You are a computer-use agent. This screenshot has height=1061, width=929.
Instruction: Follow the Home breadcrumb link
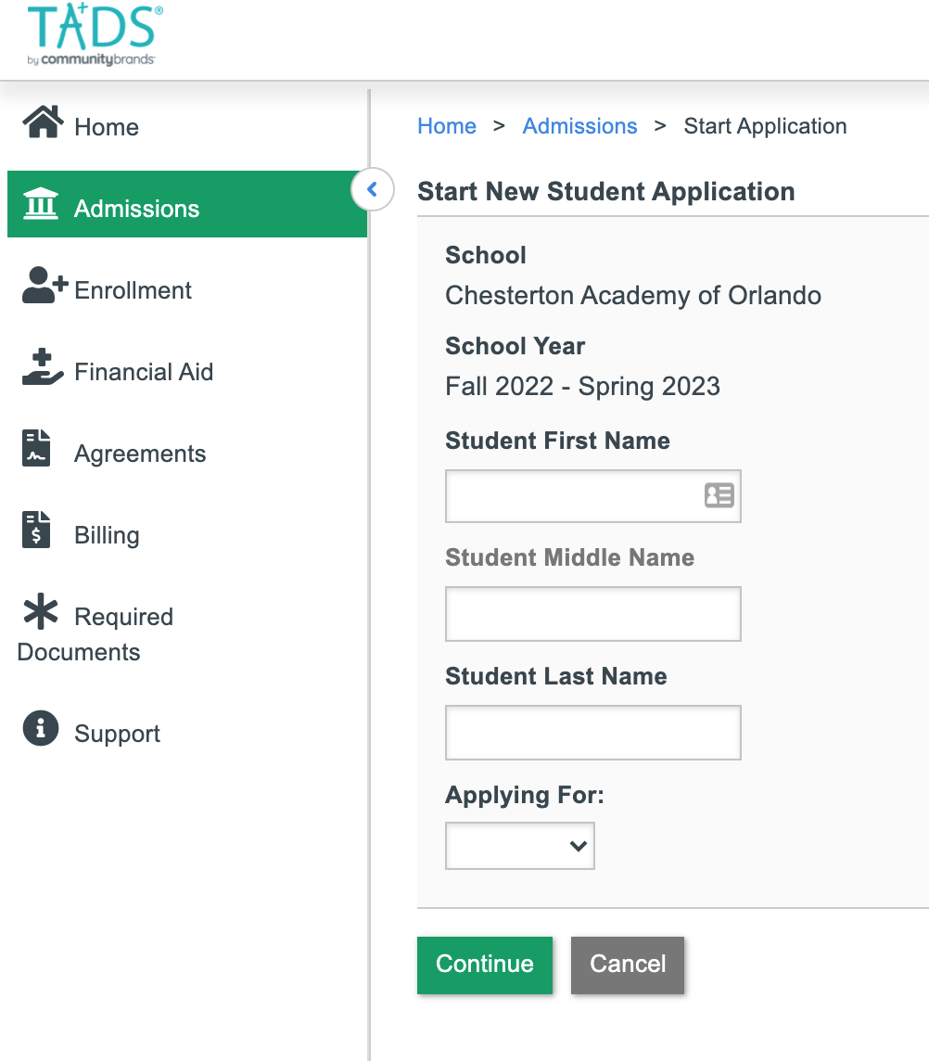coord(447,126)
